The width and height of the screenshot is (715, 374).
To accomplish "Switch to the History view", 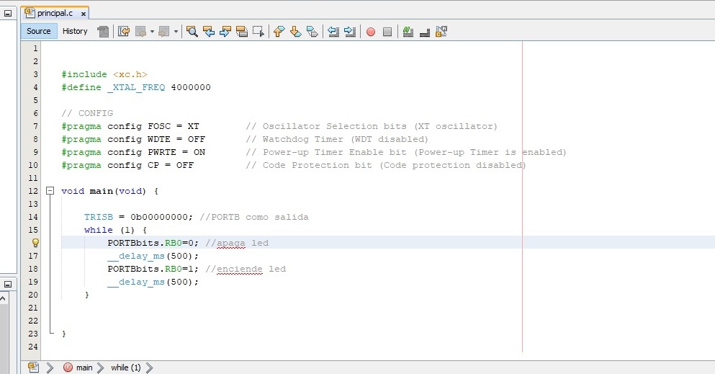I will coord(75,31).
